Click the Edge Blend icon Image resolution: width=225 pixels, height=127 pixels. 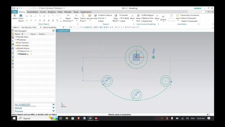pos(116,16)
